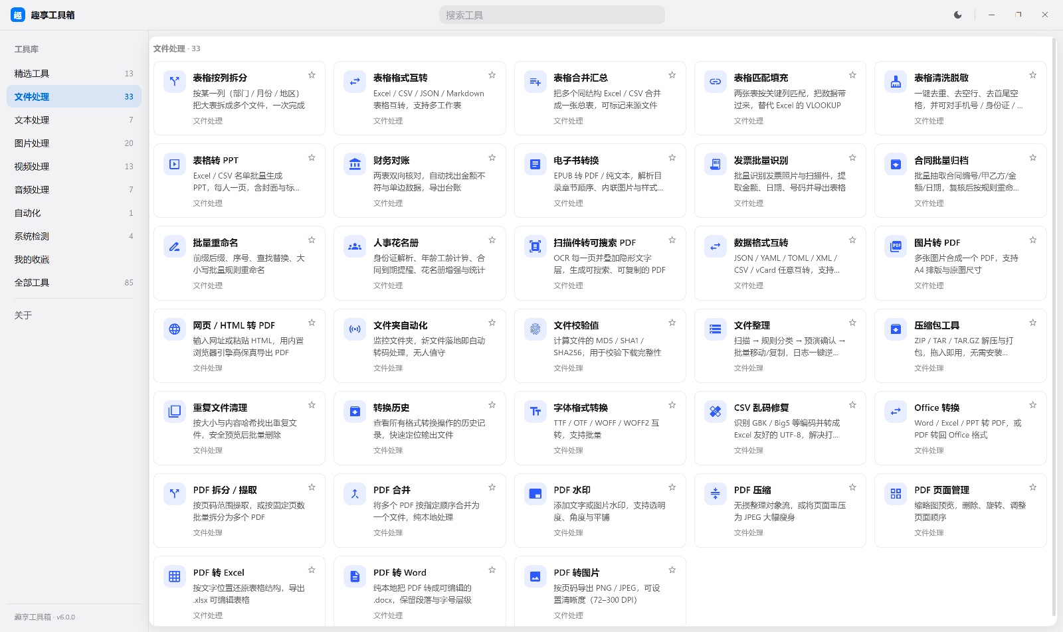The height and width of the screenshot is (632, 1063).
Task: Click the 字体格式转换 text icon
Action: coord(535,411)
